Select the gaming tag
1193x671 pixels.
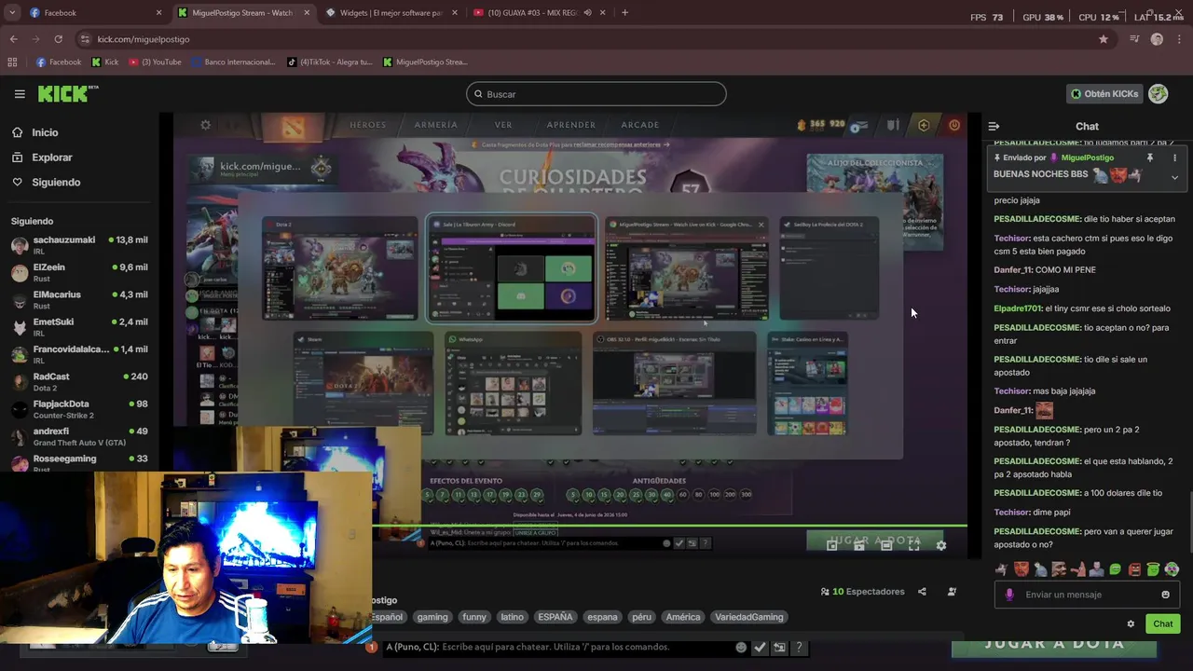pyautogui.click(x=432, y=617)
